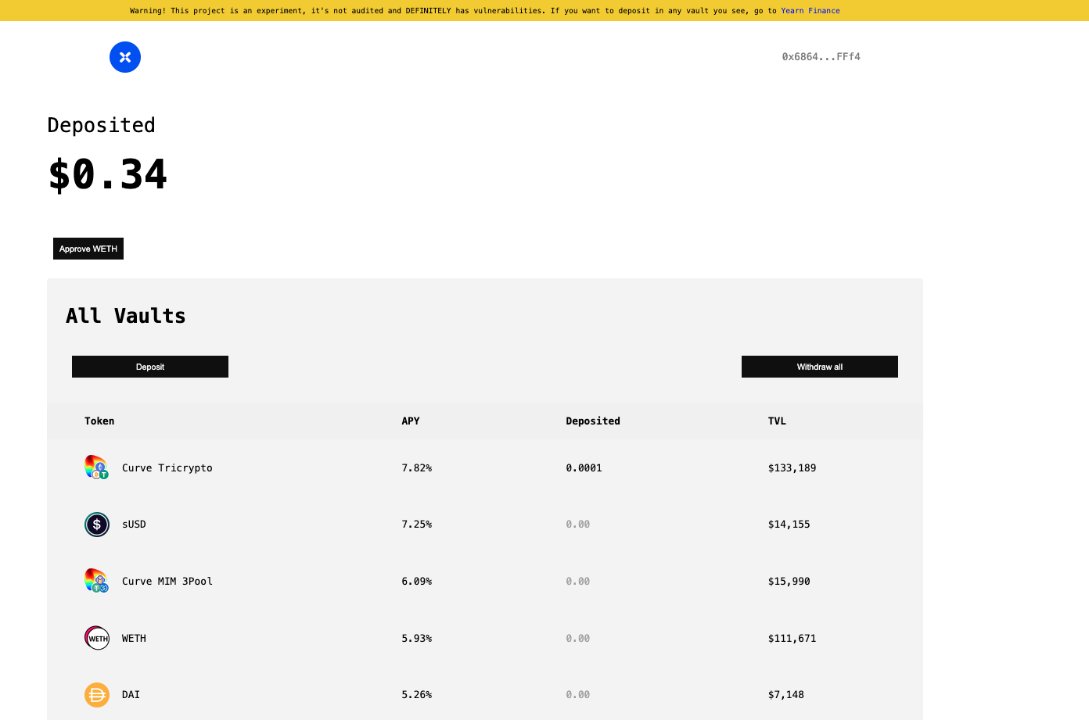
Task: Click the sUSD token icon
Action: [x=97, y=525]
